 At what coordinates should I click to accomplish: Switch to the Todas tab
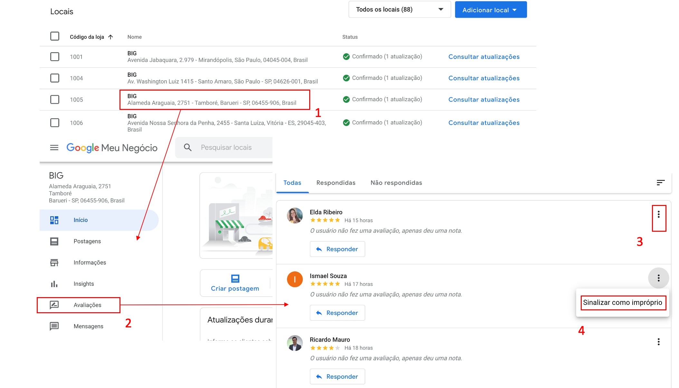tap(292, 183)
